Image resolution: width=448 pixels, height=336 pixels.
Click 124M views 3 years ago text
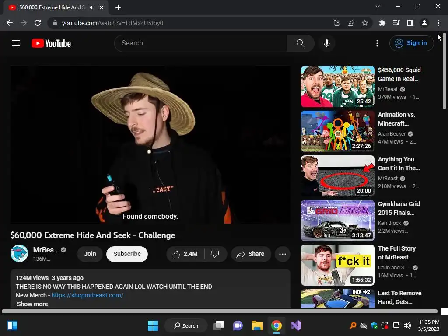(x=49, y=278)
